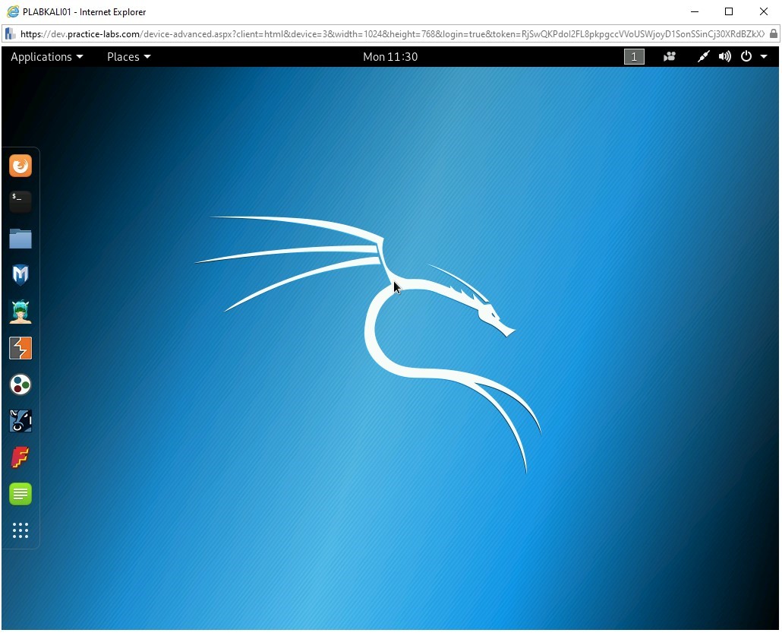The image size is (782, 633).
Task: Adjust system volume from the top bar
Action: (724, 56)
